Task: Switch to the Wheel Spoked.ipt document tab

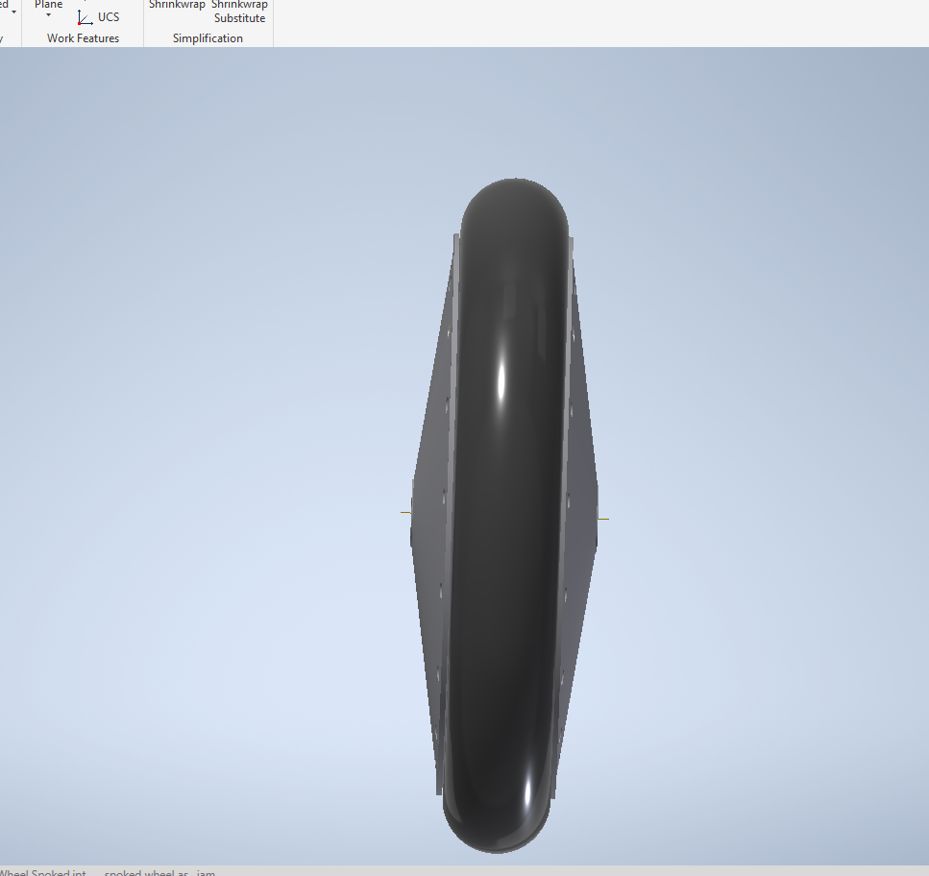Action: pyautogui.click(x=43, y=872)
